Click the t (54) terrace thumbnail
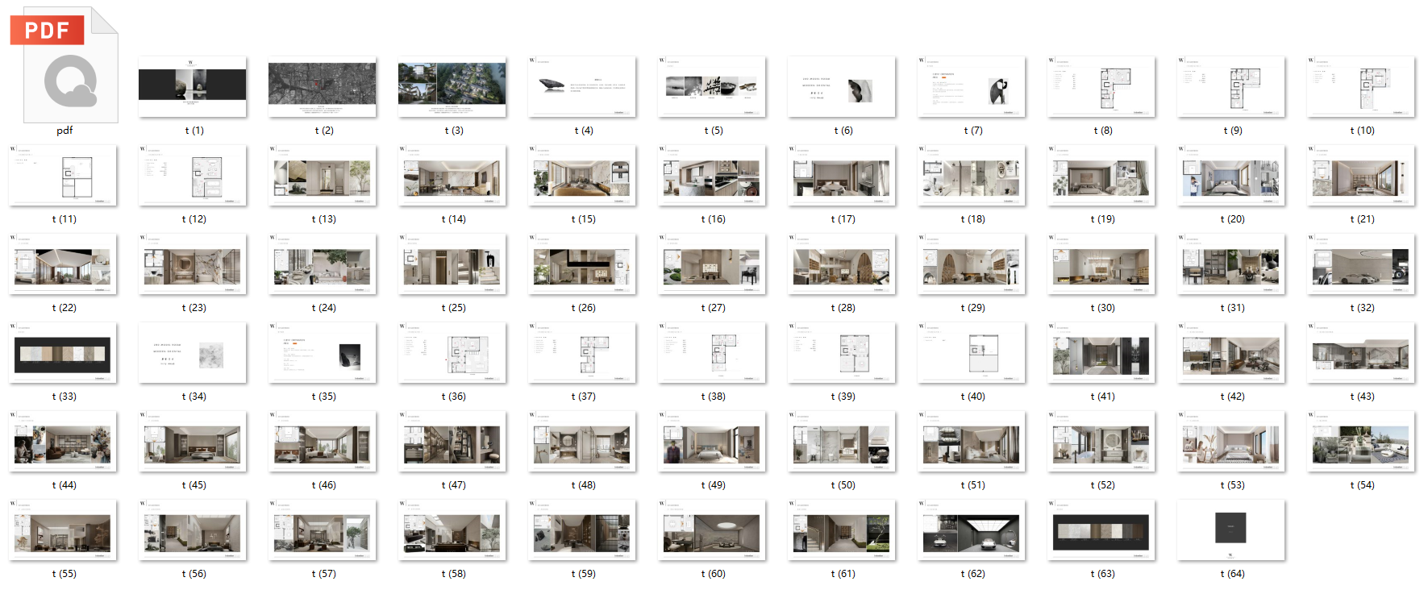 1361,442
